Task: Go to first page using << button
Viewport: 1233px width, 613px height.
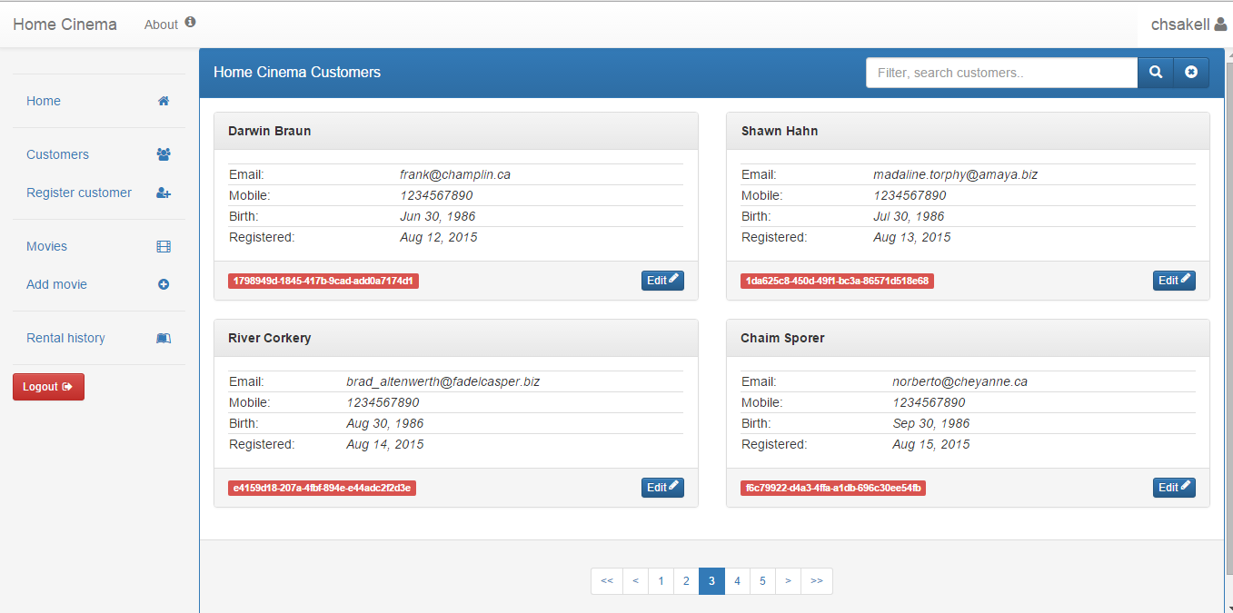Action: (x=607, y=581)
